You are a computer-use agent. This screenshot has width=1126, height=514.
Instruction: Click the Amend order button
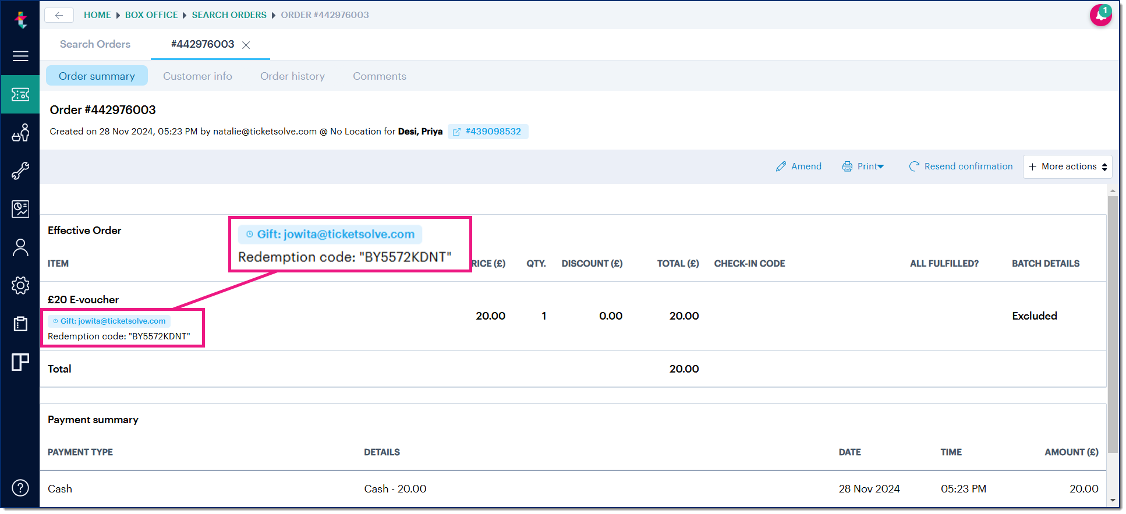pyautogui.click(x=799, y=166)
